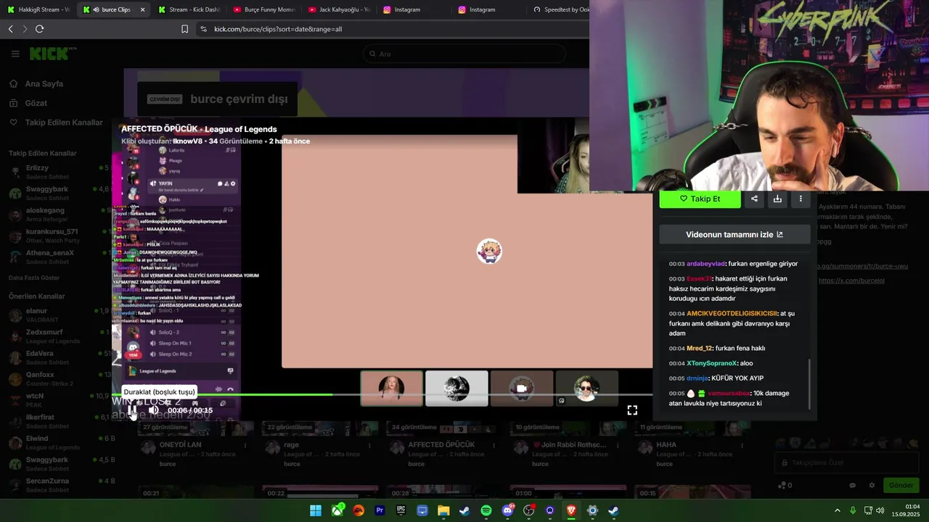
Task: Switch to Burçe Funny Moments YouTube tab
Action: (x=264, y=9)
